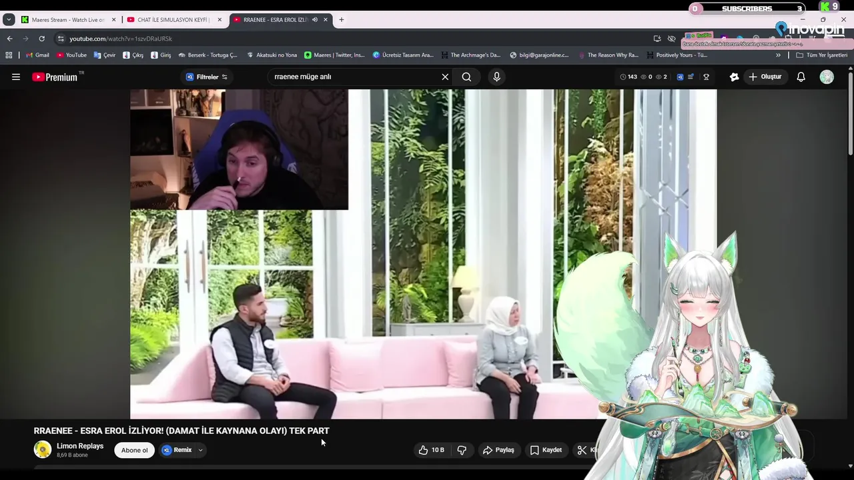
Task: Open the Akatsuki no Yona bookmark
Action: pyautogui.click(x=272, y=55)
